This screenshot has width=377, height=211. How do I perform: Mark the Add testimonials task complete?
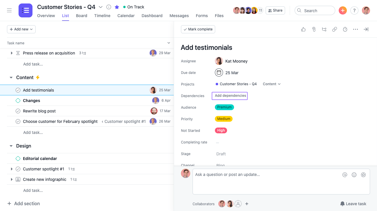pos(198,29)
